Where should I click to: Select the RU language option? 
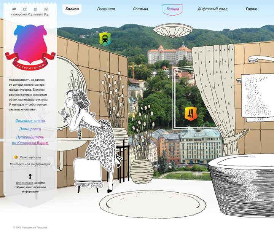pos(14,9)
